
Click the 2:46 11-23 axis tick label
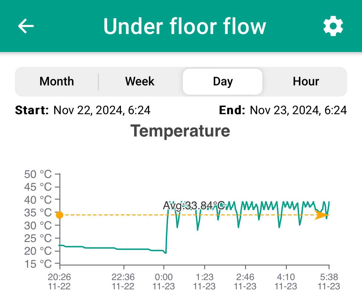pos(245,281)
